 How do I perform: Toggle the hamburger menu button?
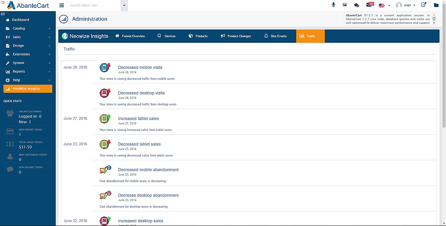point(62,5)
